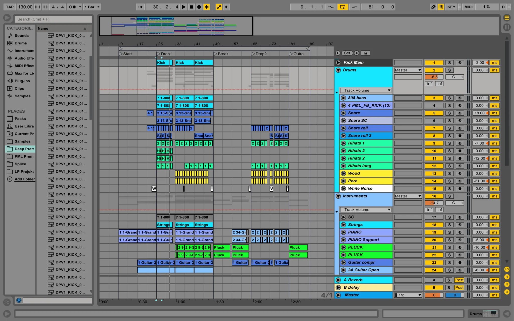Open the 1 Bar quantization menu

pos(92,7)
